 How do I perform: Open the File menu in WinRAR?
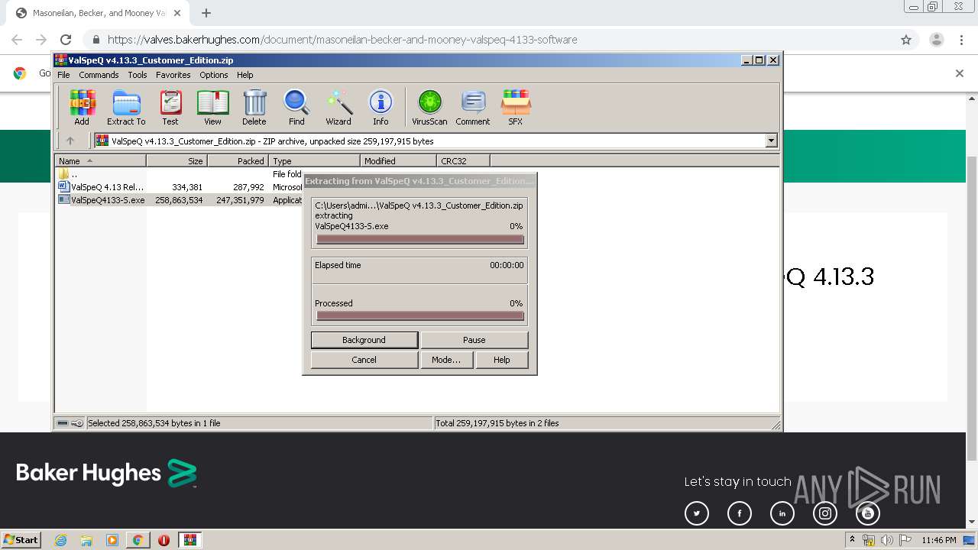(63, 75)
